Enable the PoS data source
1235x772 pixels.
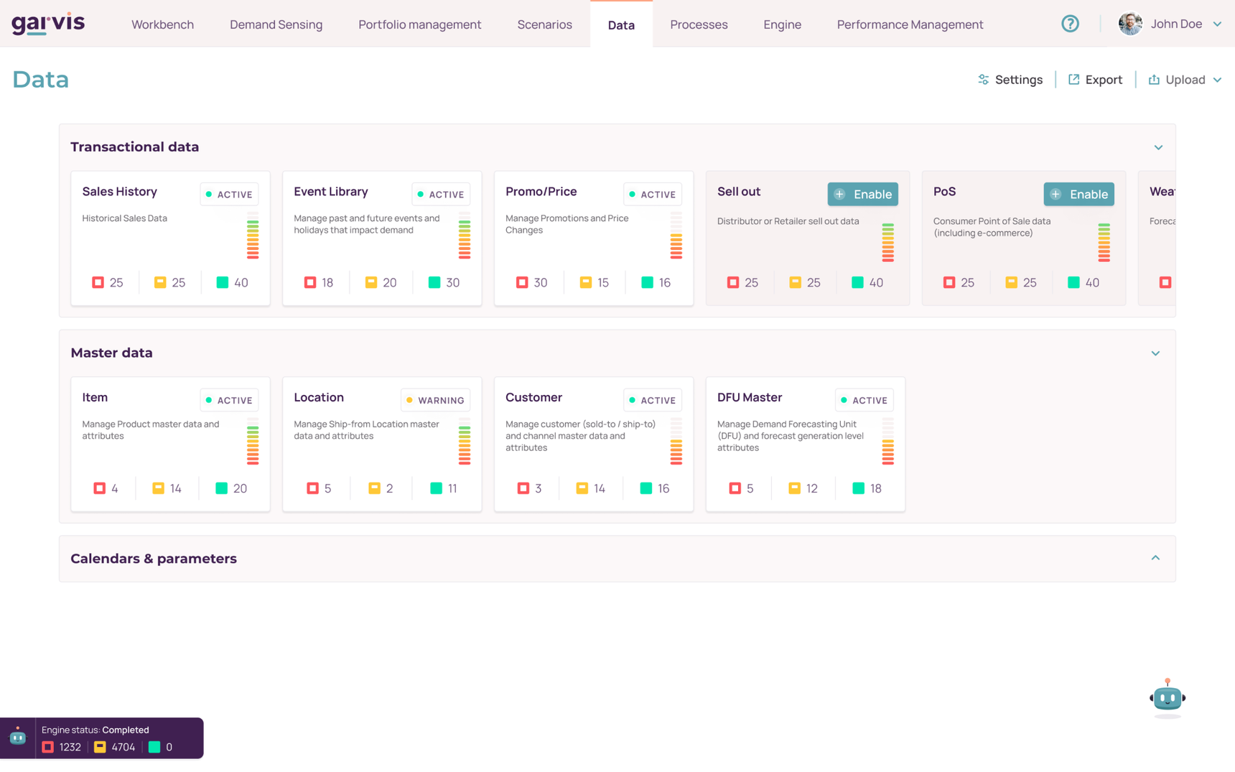click(x=1078, y=194)
